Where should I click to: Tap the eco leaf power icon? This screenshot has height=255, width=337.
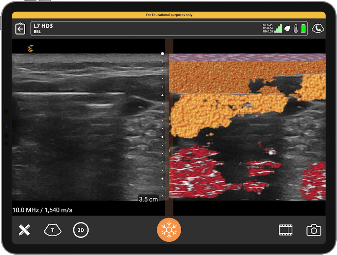click(x=287, y=28)
